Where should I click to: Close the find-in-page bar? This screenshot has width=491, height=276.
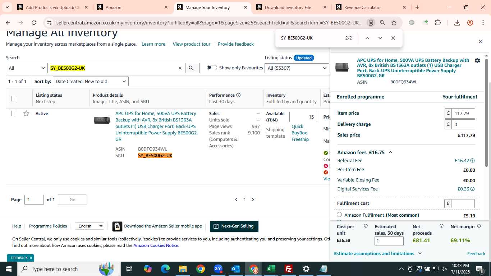[x=393, y=38]
